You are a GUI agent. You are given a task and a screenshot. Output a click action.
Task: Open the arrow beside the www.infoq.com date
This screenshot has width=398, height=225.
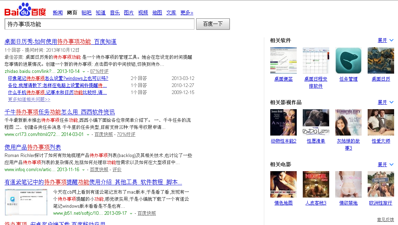[83, 170]
